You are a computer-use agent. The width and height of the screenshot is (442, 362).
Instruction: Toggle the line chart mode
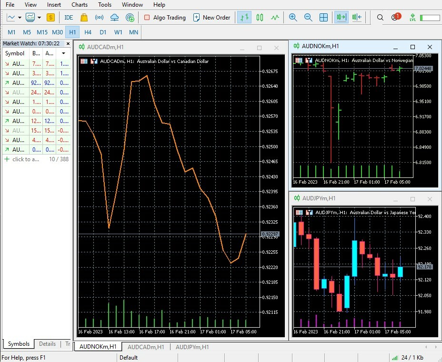275,18
